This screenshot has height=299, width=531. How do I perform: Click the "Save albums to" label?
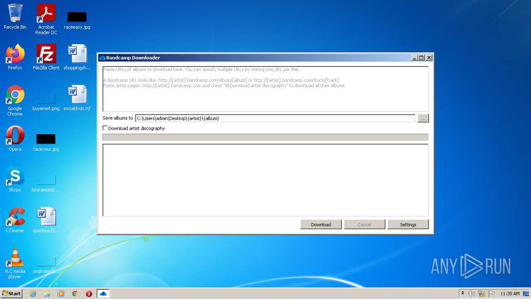[118, 118]
